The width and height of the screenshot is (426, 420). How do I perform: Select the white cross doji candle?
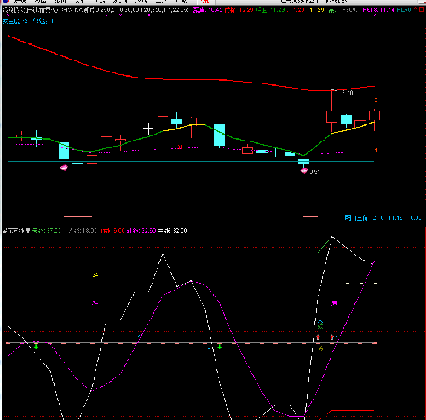coord(148,129)
